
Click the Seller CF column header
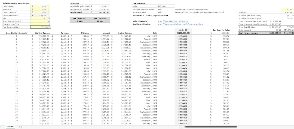tap(183, 30)
